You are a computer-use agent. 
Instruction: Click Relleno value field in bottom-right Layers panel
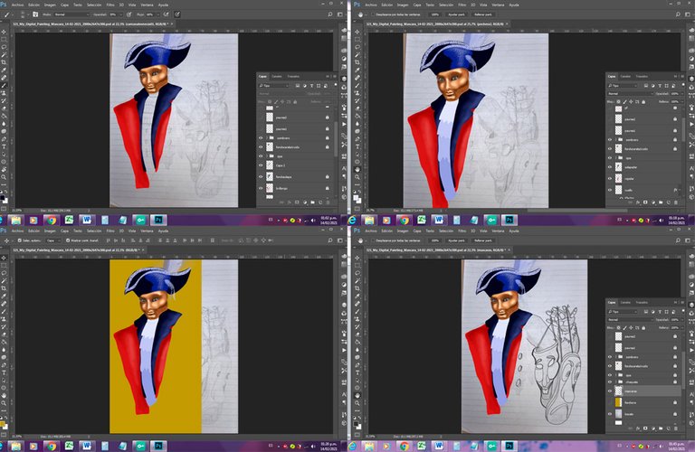click(x=674, y=327)
